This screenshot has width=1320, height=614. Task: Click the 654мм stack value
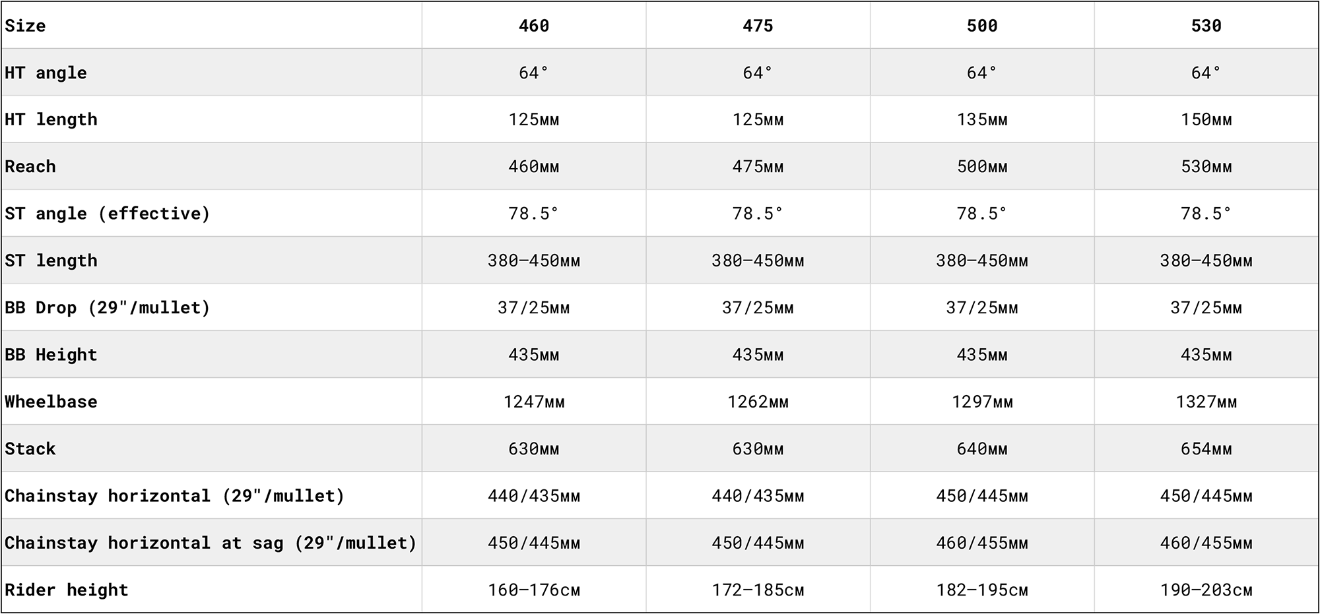pyautogui.click(x=1206, y=448)
